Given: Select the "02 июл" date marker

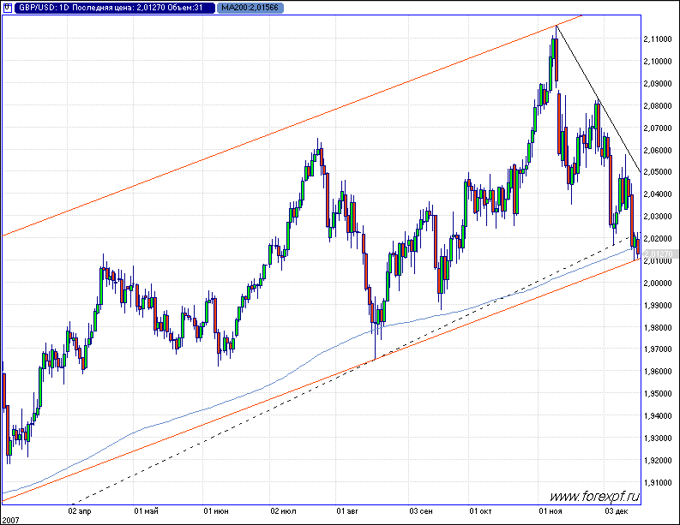Looking at the screenshot, I should pyautogui.click(x=284, y=511).
